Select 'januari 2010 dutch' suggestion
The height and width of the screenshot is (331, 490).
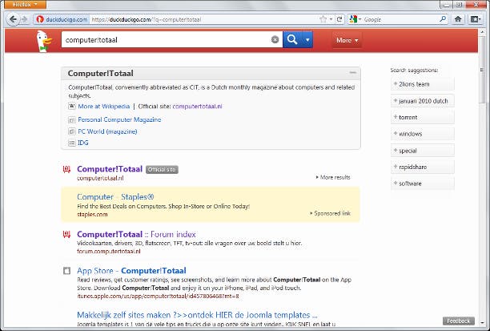pos(423,101)
